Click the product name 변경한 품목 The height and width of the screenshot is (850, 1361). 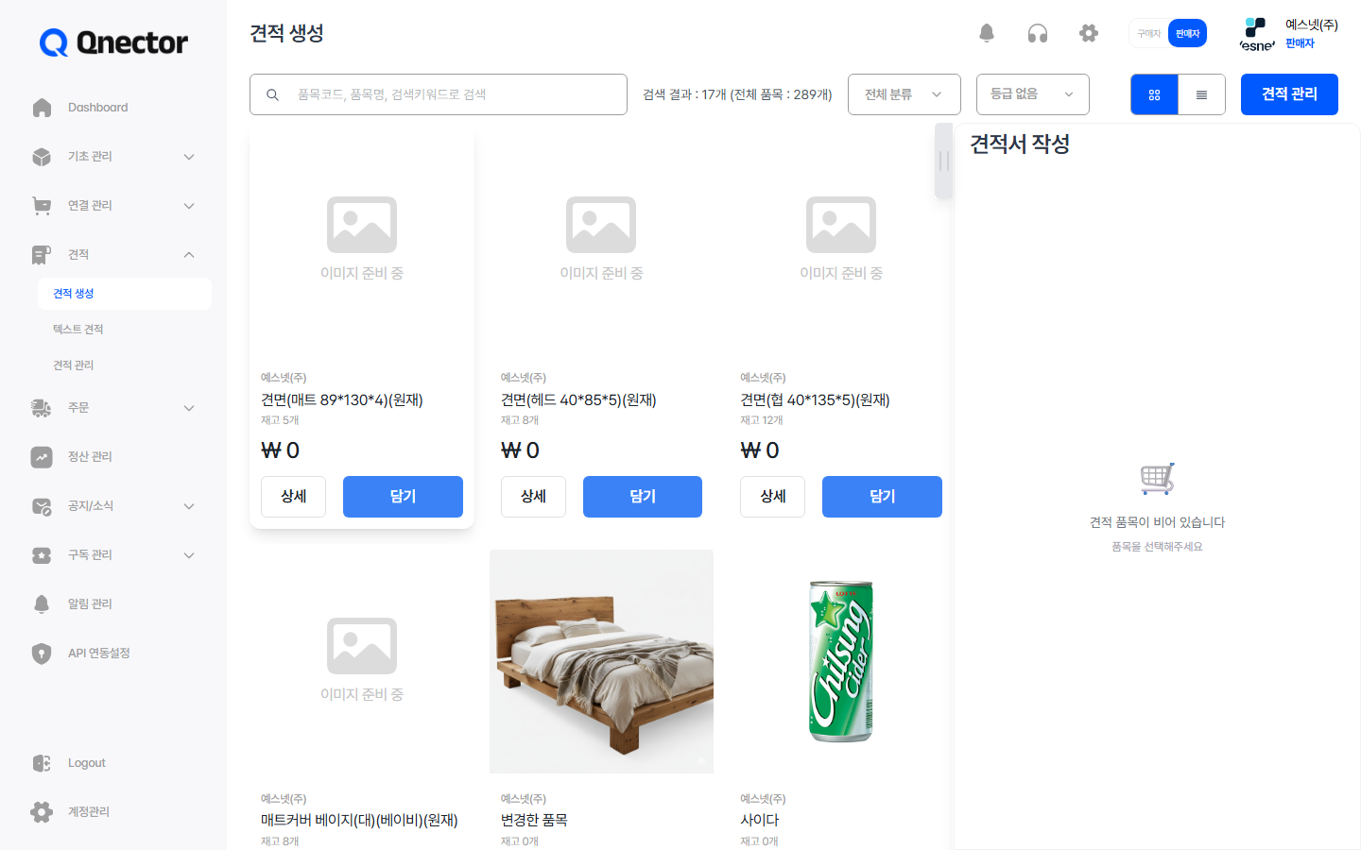[x=534, y=821]
